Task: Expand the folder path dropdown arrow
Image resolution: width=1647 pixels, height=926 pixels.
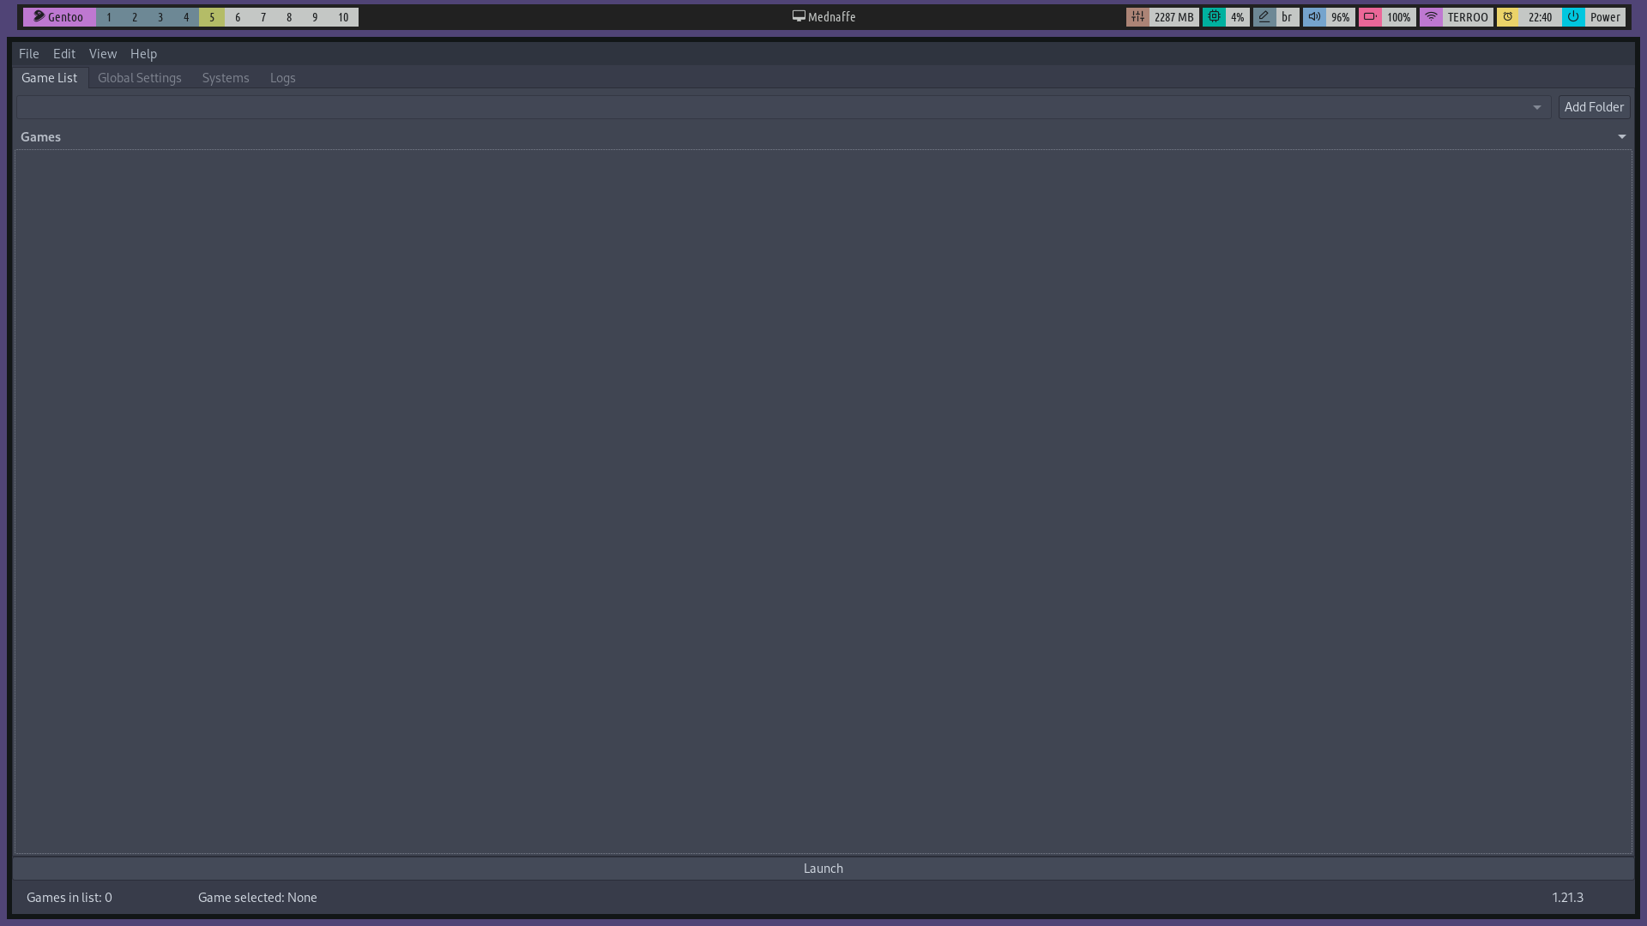Action: (x=1536, y=107)
